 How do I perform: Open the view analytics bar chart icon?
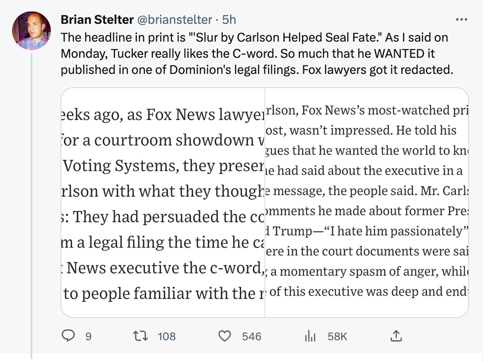click(309, 336)
